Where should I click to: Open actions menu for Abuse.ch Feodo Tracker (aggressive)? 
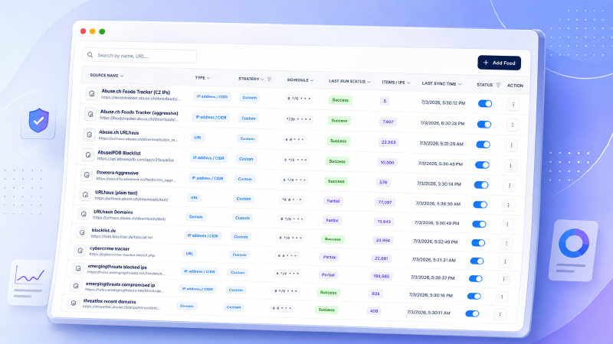click(512, 125)
